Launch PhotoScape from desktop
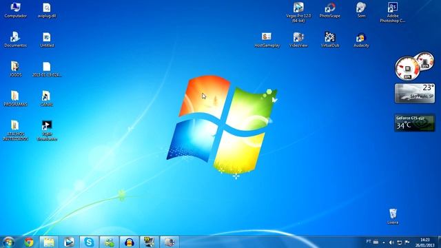The width and height of the screenshot is (441, 248). point(330,10)
